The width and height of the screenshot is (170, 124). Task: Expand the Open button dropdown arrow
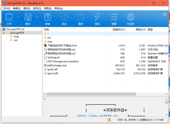click(x=18, y=17)
